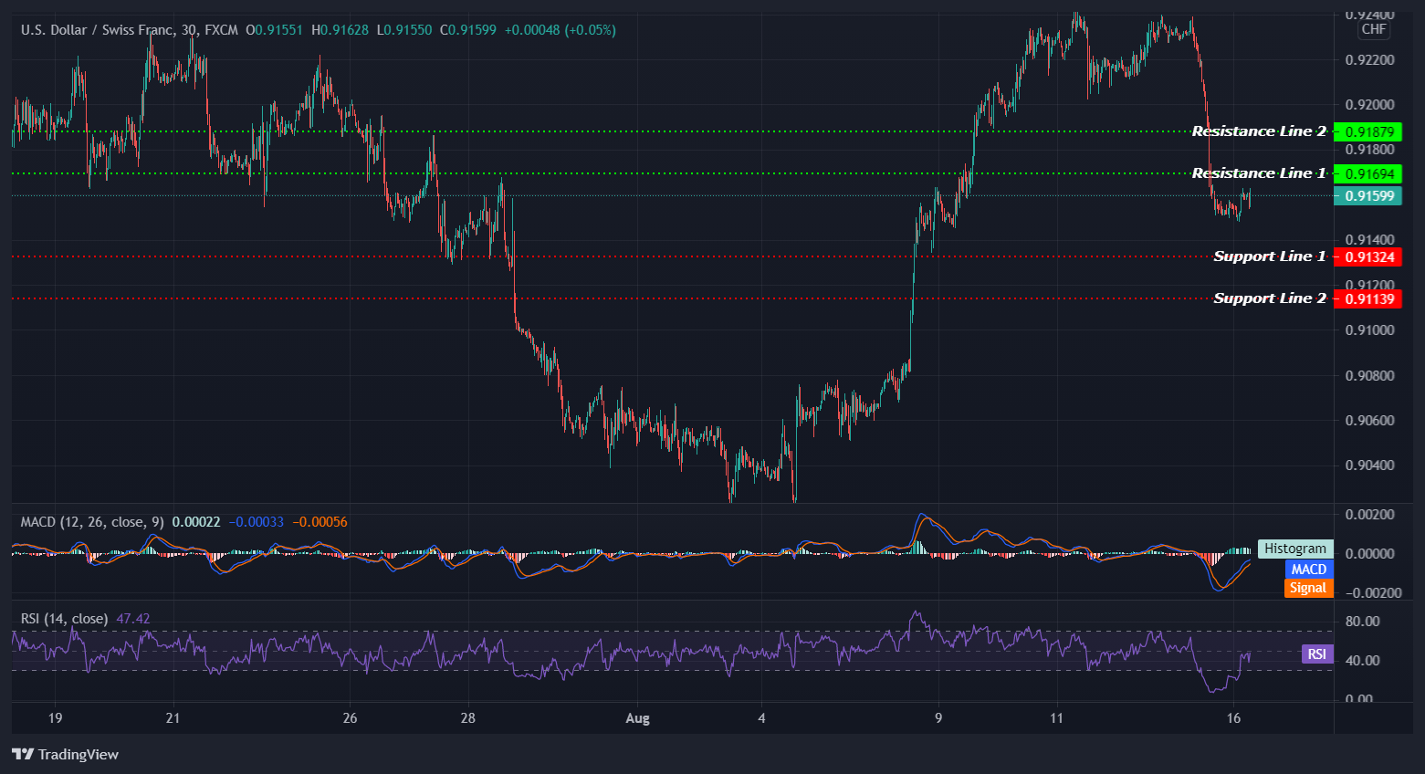Toggle the Histogram legend badge
The width and height of the screenshot is (1425, 774).
click(x=1295, y=549)
